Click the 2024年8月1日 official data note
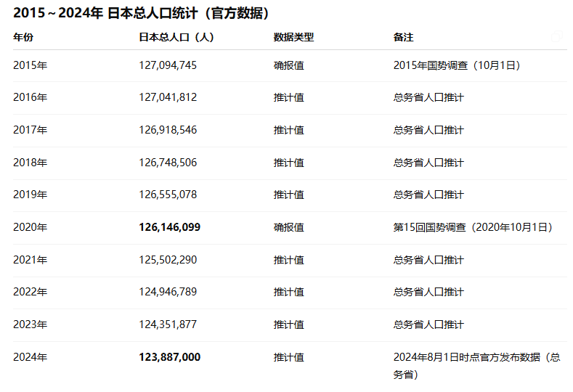The image size is (573, 392). pos(476,357)
